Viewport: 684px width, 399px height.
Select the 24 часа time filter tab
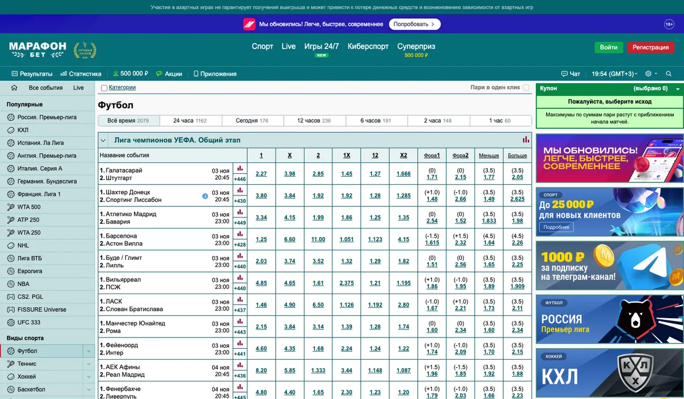click(190, 121)
